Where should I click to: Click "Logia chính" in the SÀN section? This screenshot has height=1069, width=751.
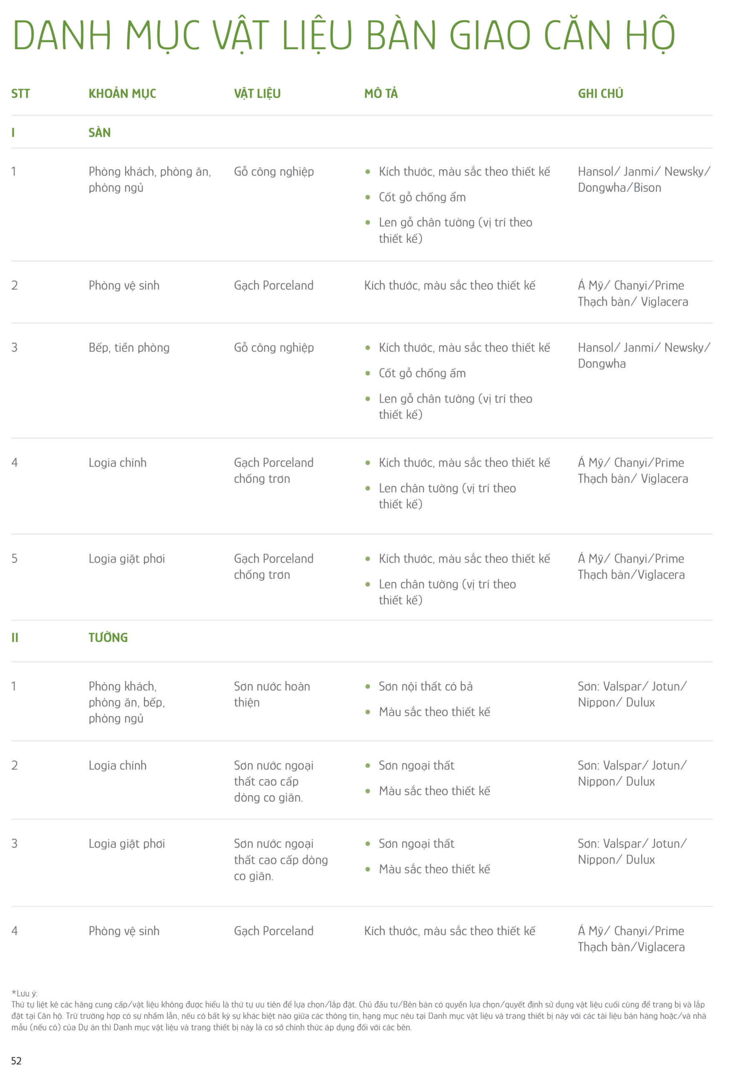click(117, 463)
